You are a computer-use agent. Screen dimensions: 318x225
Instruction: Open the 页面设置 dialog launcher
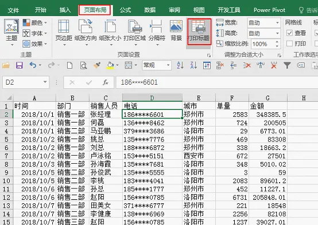(209, 55)
